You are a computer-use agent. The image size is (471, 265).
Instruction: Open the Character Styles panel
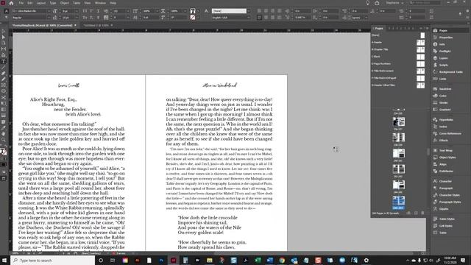click(450, 195)
